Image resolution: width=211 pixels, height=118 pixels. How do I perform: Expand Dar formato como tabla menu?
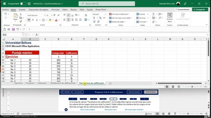(x=120, y=18)
